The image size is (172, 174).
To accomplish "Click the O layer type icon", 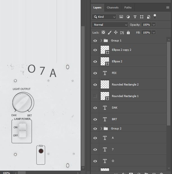I will pyautogui.click(x=105, y=161).
